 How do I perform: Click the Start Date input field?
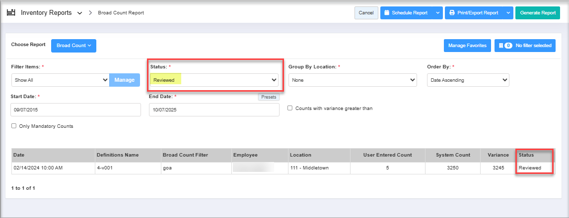coord(75,109)
